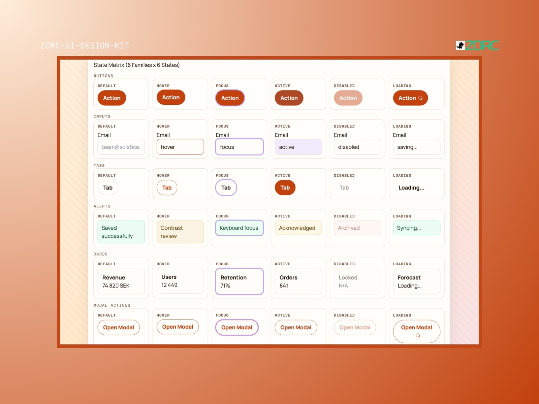Select the Default state Tab pill
Screen dimensions: 539x404
(x=108, y=188)
